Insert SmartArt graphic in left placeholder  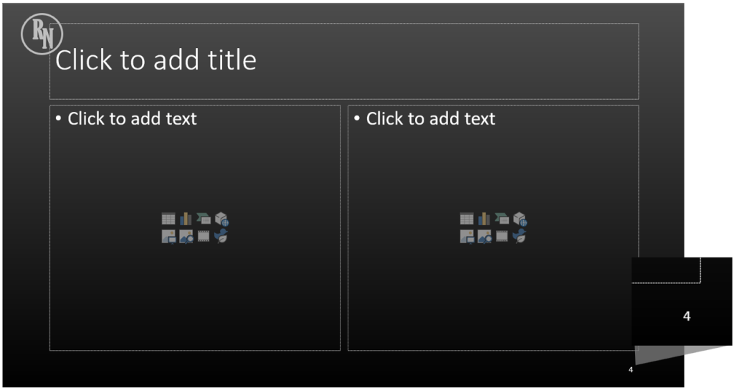tap(204, 219)
